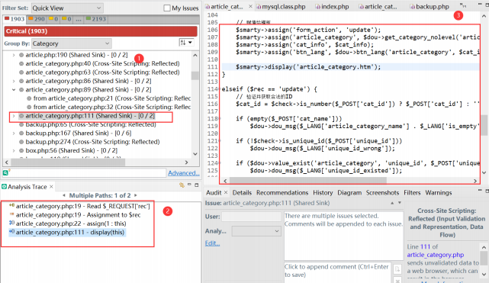Viewport: 489px width, 283px height.
Task: Click the issue list vertical scrollbar down arrow
Action: pyautogui.click(x=195, y=153)
